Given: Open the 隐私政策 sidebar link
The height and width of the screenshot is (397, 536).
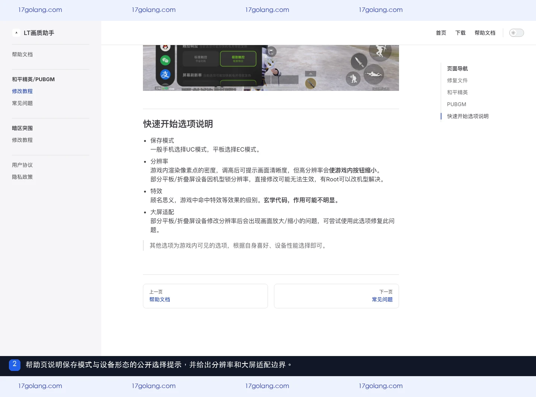Looking at the screenshot, I should pos(22,177).
